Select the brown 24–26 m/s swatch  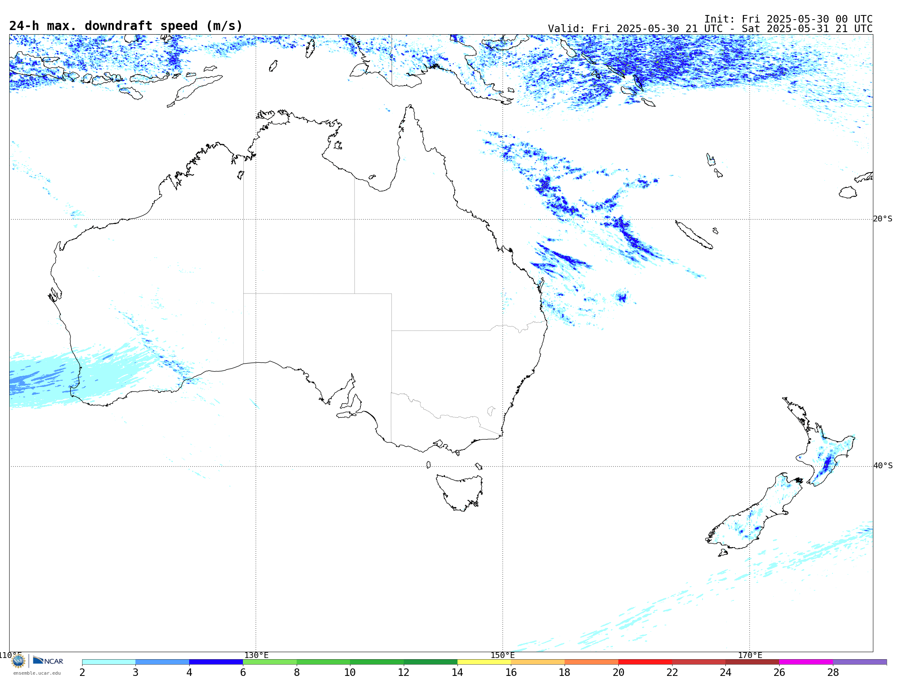point(752,662)
